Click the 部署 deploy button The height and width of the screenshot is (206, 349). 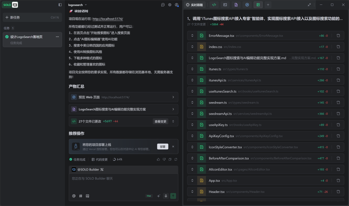pyautogui.click(x=163, y=146)
